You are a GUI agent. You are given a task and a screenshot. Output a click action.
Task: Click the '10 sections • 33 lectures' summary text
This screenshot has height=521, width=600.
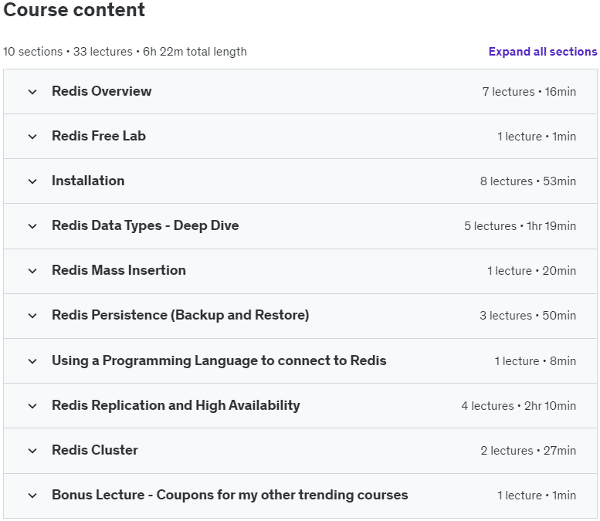coord(125,52)
